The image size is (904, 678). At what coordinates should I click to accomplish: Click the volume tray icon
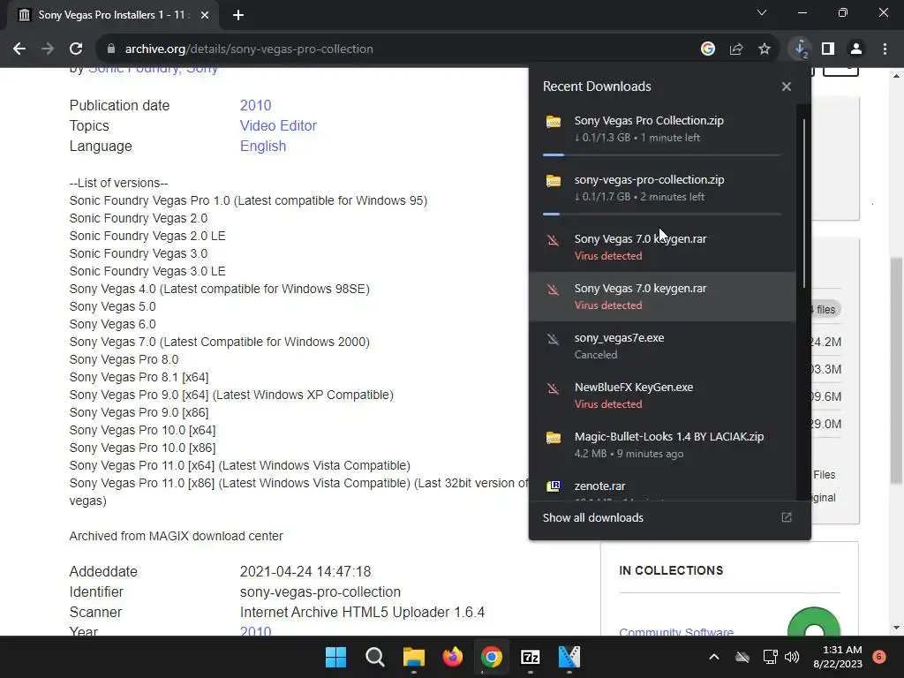click(x=792, y=657)
